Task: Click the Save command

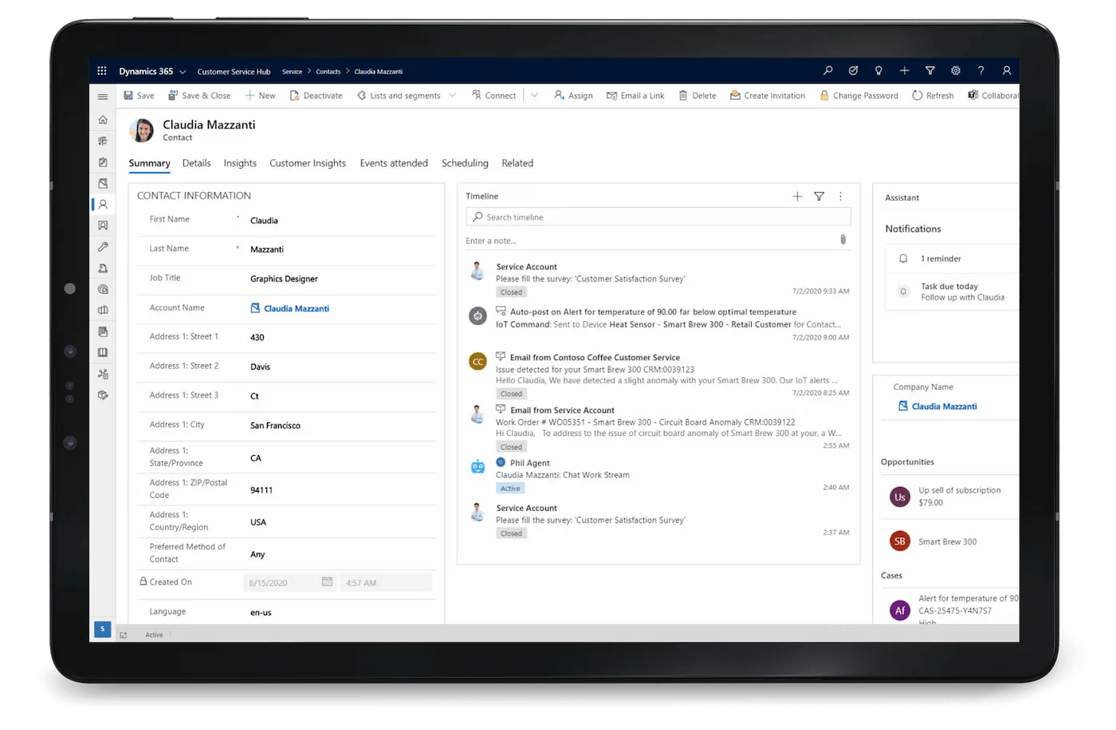Action: pos(139,96)
